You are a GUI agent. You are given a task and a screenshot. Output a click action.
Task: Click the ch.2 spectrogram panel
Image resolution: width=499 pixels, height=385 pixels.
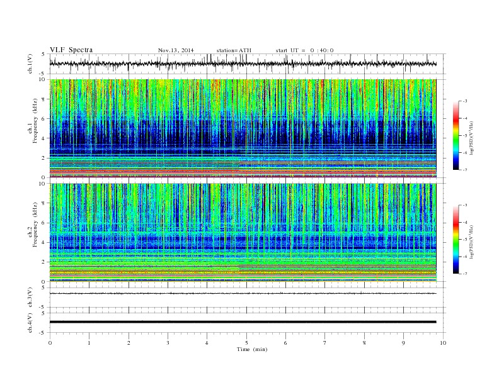pos(243,233)
